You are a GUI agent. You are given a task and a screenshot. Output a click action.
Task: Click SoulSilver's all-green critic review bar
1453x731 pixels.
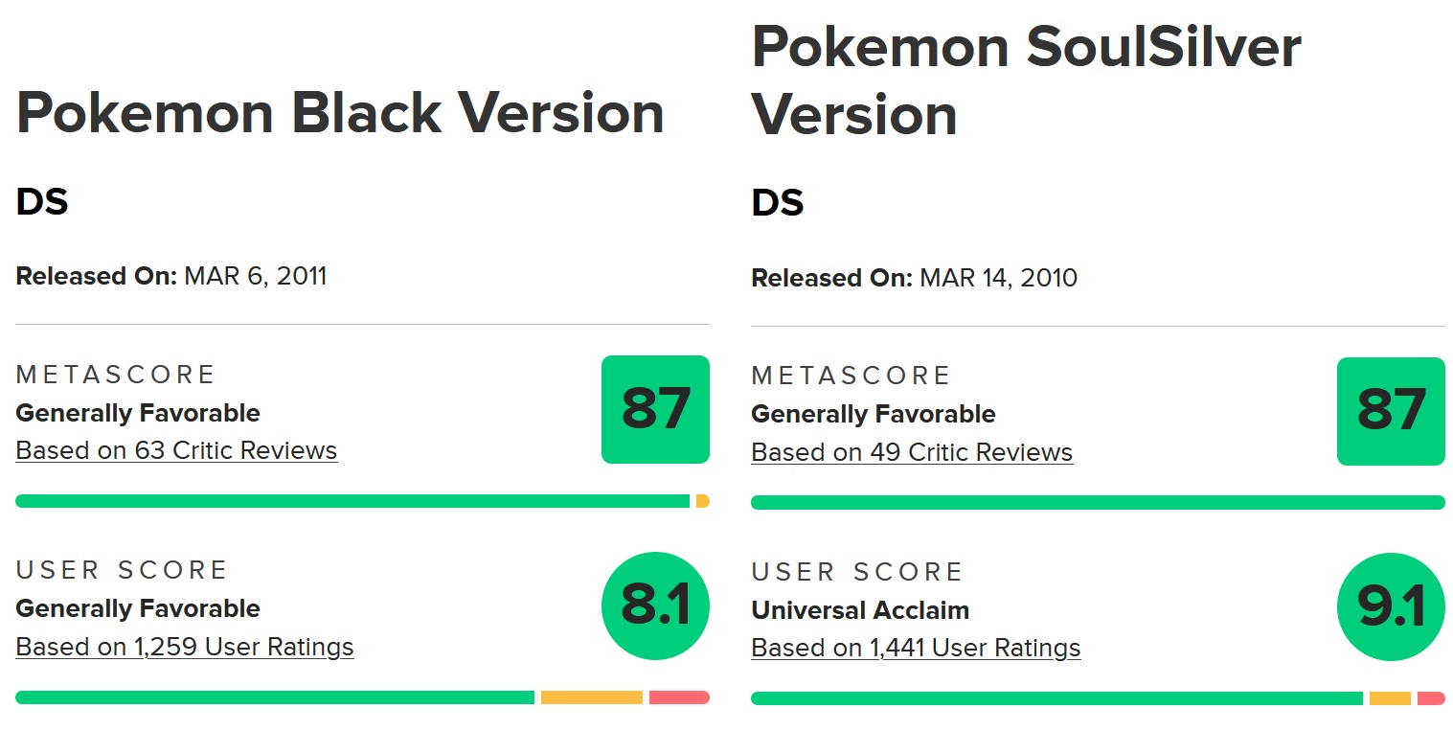click(1098, 503)
